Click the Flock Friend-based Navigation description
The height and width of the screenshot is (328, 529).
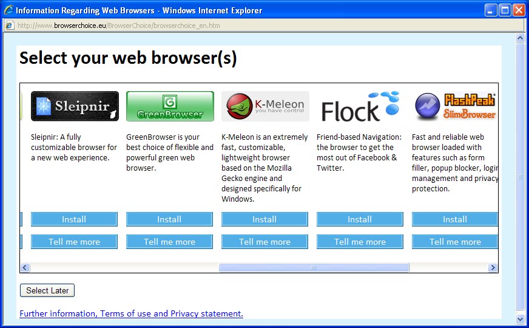359,152
